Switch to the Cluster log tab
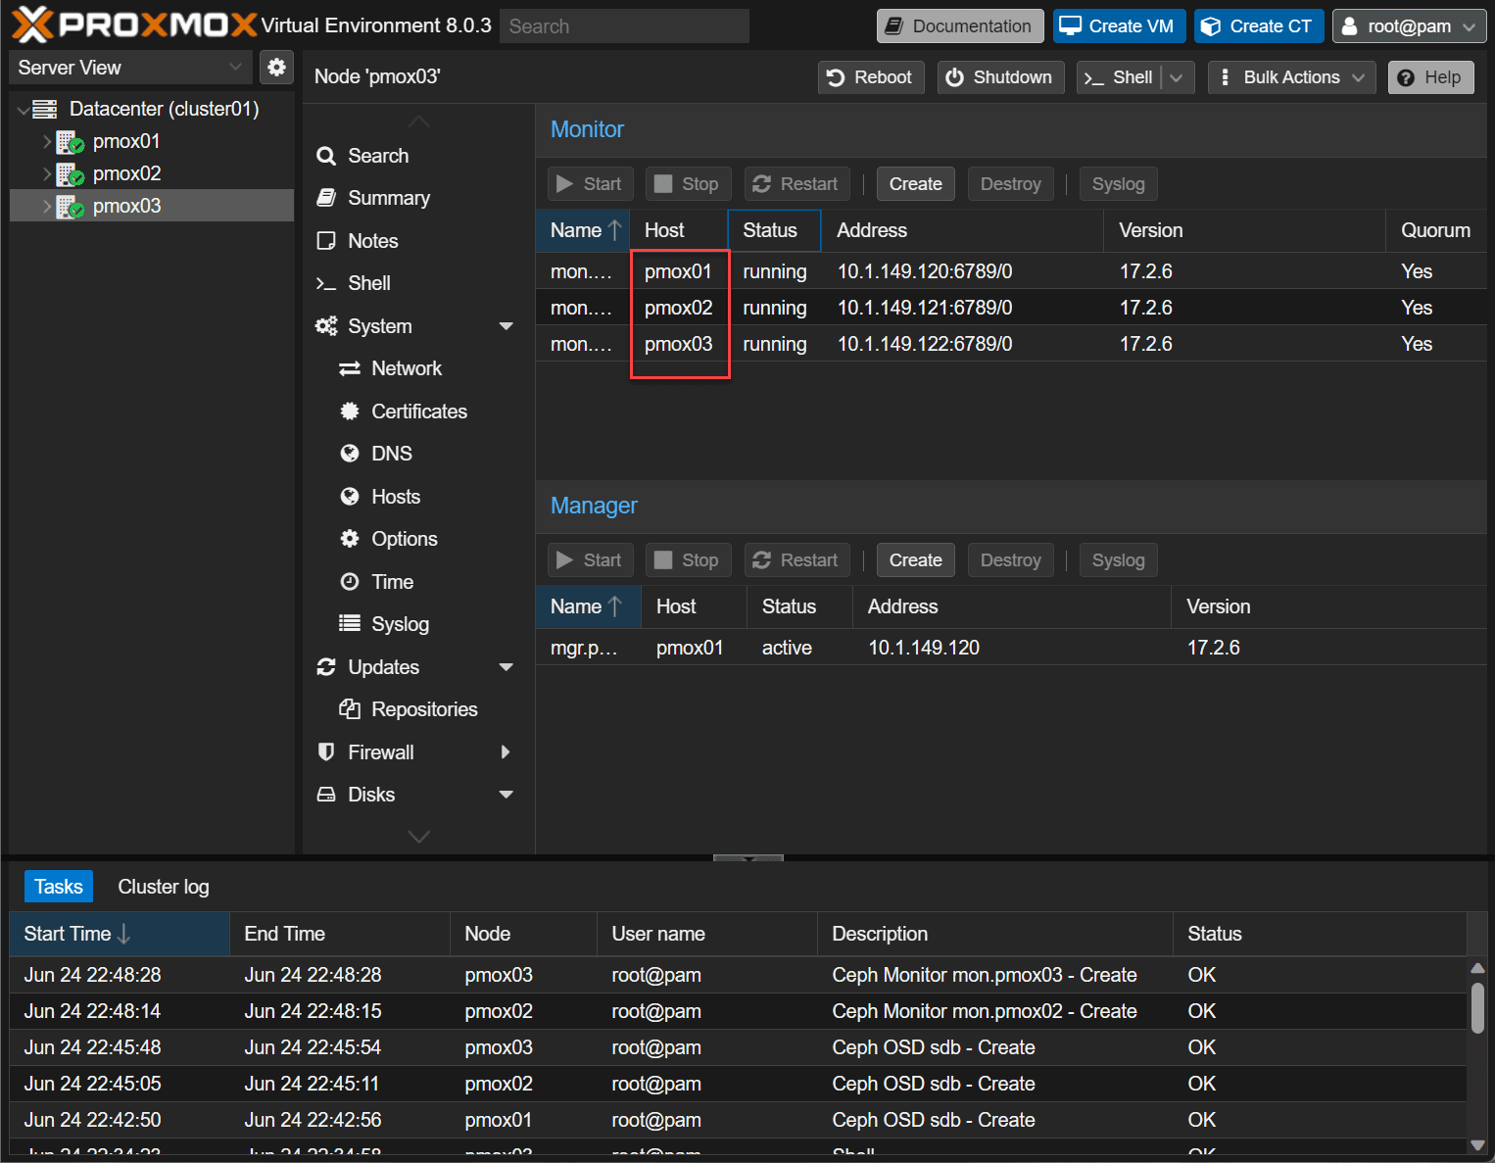 coord(163,887)
